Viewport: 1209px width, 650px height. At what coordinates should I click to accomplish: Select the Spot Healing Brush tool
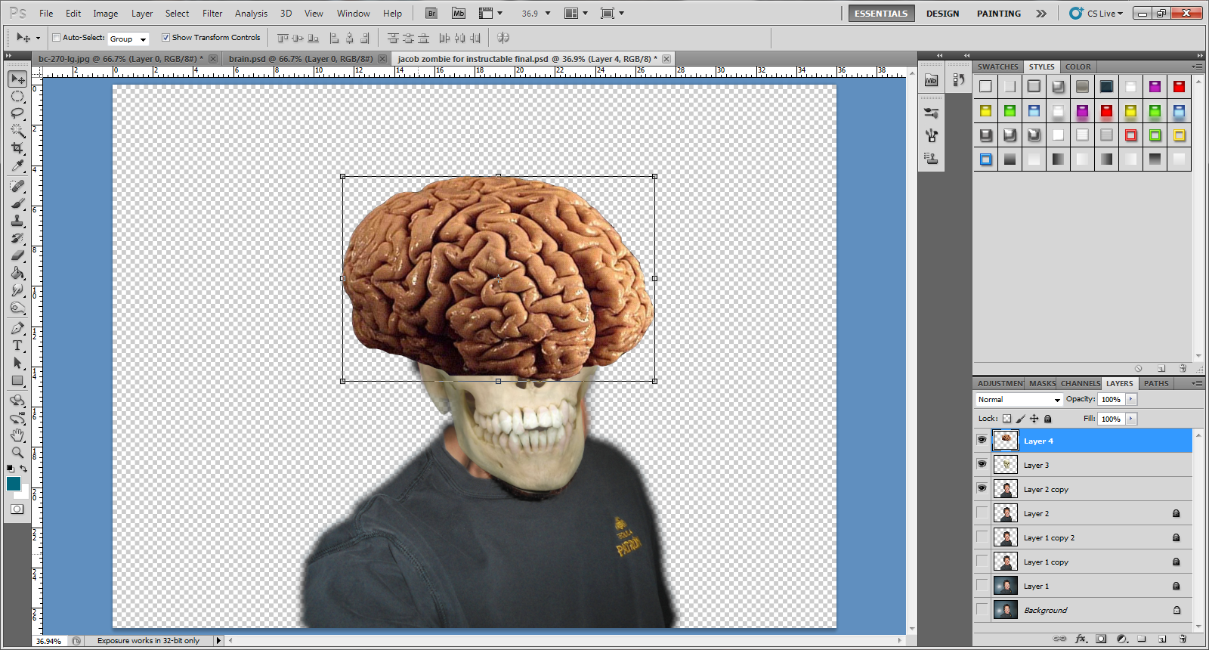click(x=18, y=186)
